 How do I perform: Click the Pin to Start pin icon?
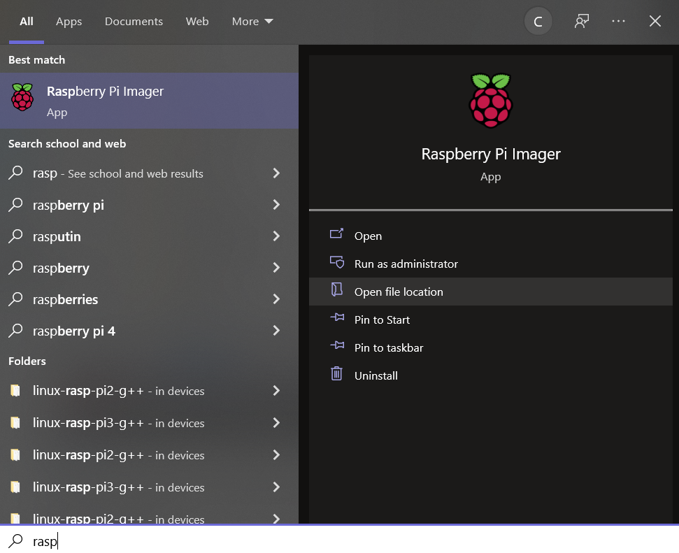(x=337, y=318)
